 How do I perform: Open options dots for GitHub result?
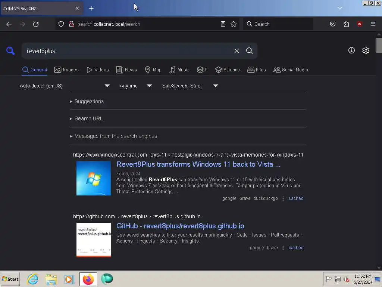tap(283, 248)
